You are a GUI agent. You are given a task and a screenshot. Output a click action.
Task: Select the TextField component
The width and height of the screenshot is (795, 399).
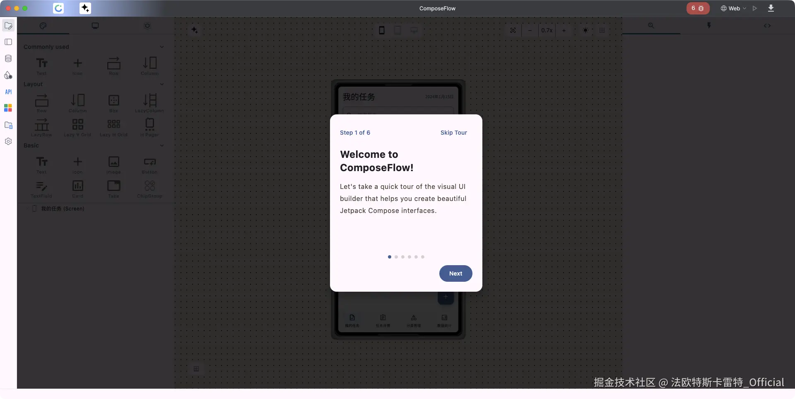tap(41, 189)
